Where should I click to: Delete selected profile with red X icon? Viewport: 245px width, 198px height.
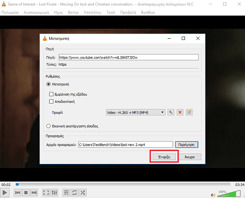tap(180, 112)
